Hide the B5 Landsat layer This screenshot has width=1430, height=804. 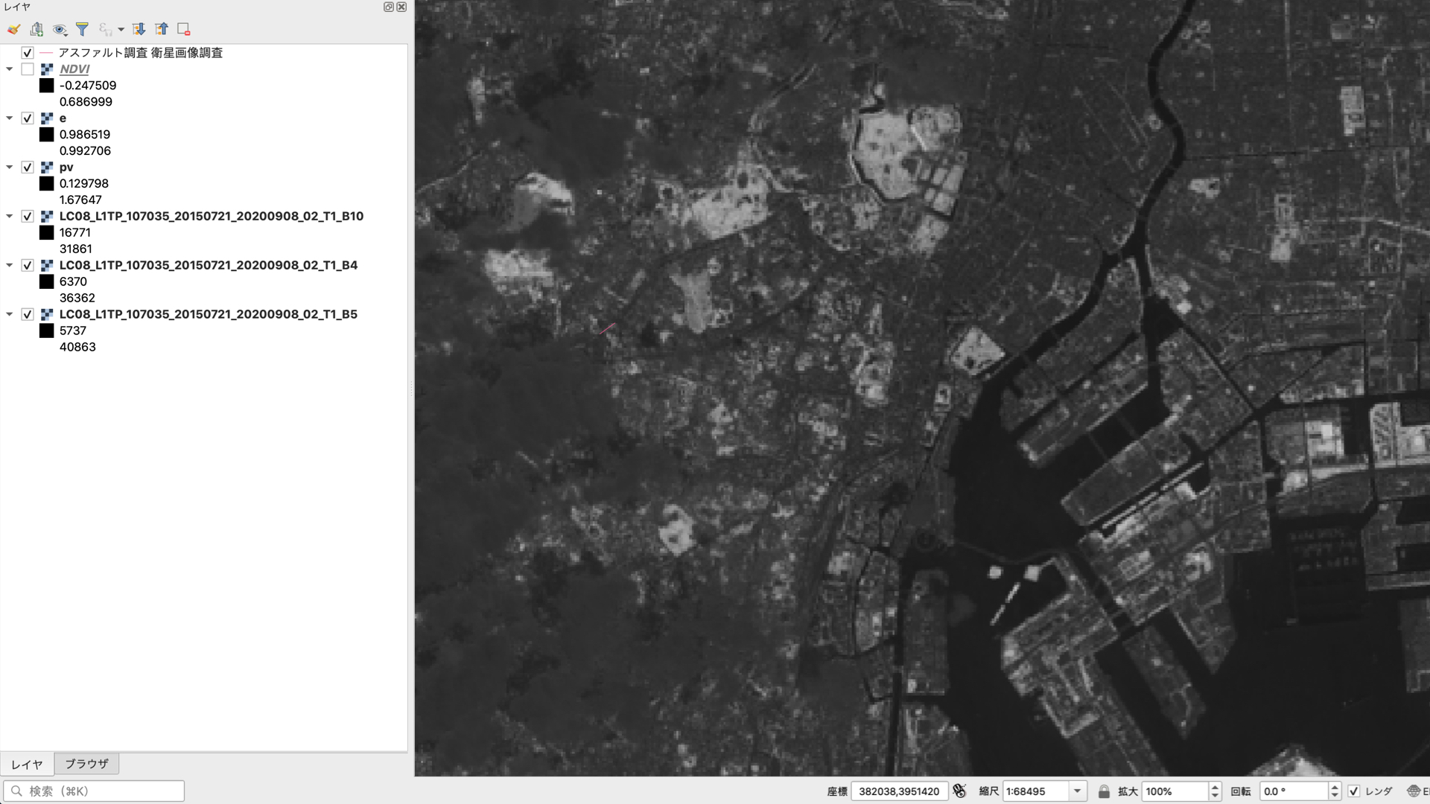pyautogui.click(x=28, y=315)
